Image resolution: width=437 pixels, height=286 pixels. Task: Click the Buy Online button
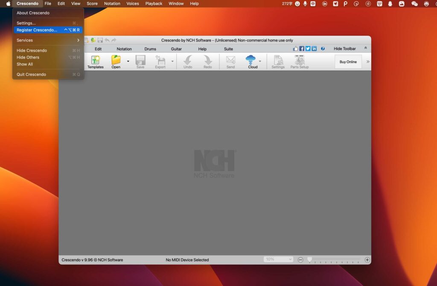click(348, 62)
